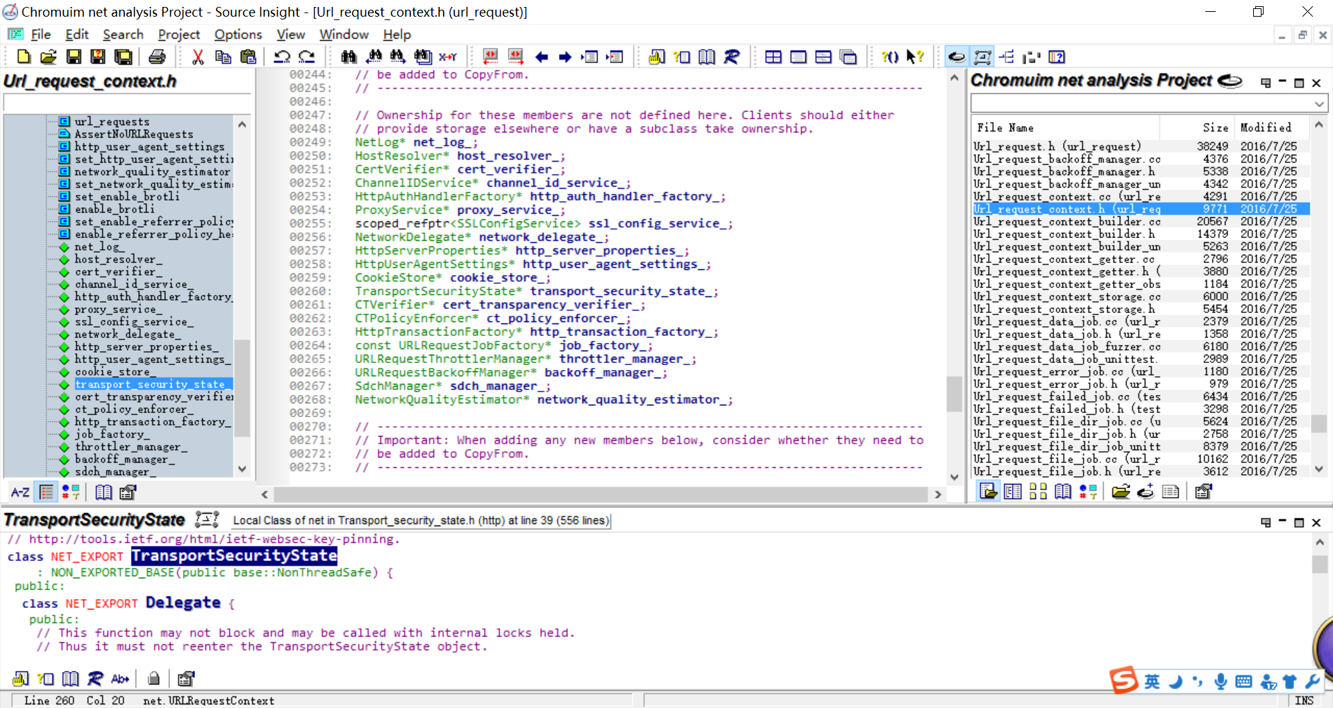Toggle the symbol outline list view button
The width and height of the screenshot is (1333, 708).
click(x=47, y=492)
